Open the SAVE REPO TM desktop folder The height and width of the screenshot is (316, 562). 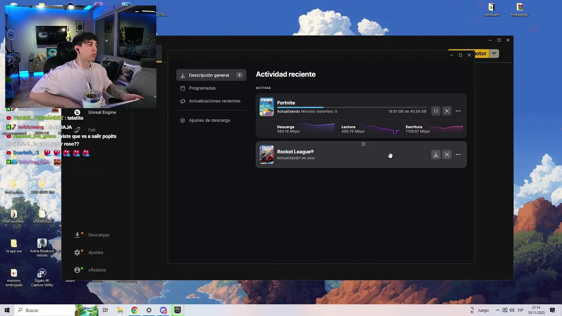click(42, 187)
